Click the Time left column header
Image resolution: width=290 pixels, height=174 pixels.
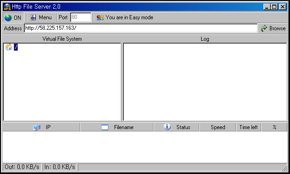coord(248,127)
